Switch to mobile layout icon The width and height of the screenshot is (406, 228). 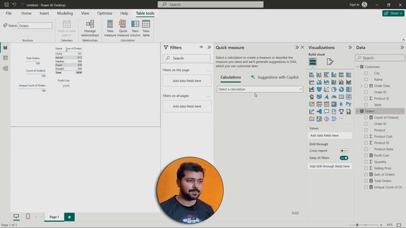tap(28, 217)
